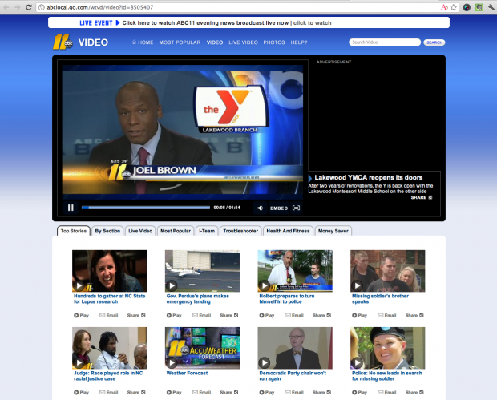Click Email under Weather Forecast story
This screenshot has height=400, width=497.
click(x=201, y=393)
